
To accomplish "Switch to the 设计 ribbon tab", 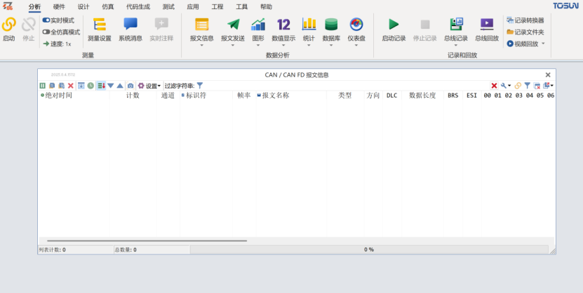I will coord(83,7).
